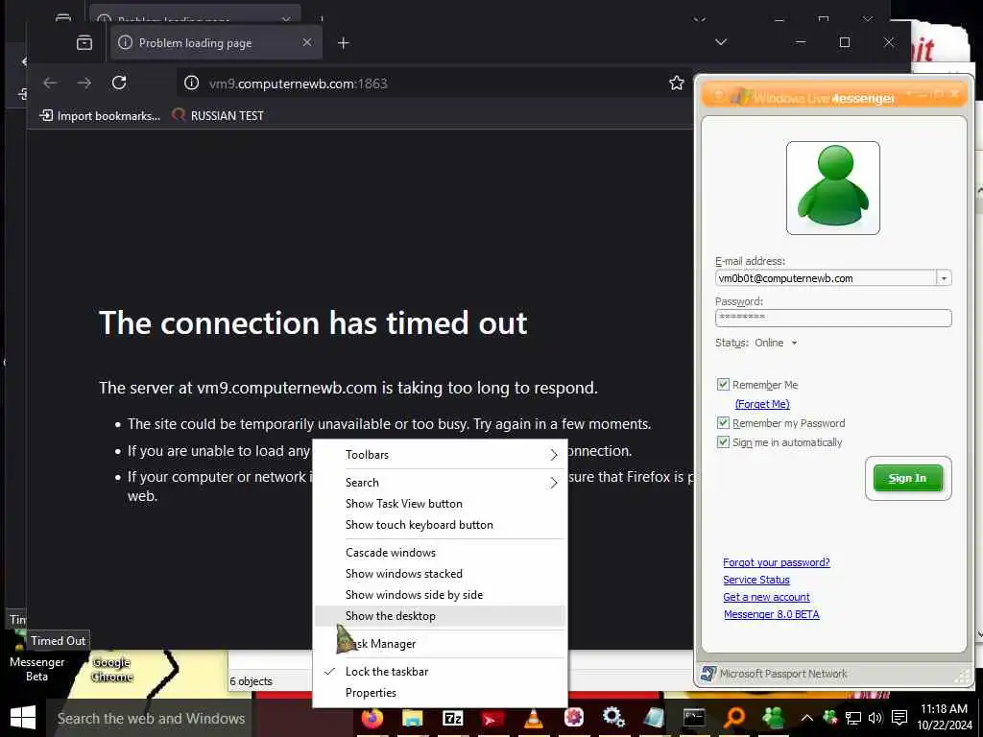This screenshot has height=737, width=983.
Task: Go back in Firefox history
Action: click(50, 83)
